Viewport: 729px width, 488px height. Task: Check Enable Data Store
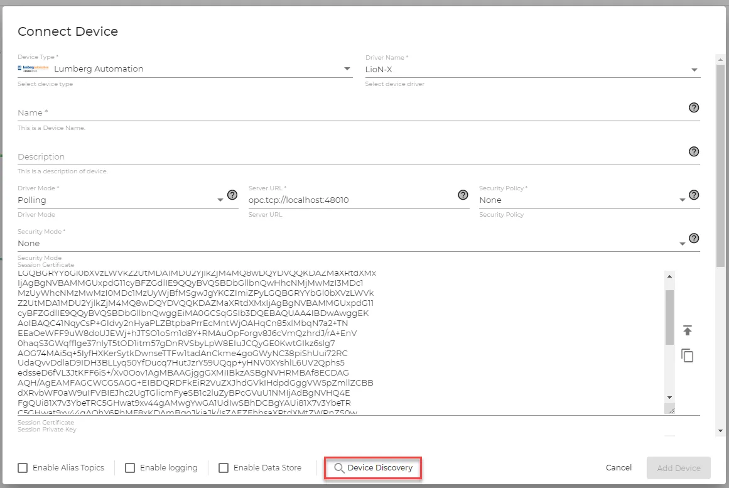tap(224, 467)
